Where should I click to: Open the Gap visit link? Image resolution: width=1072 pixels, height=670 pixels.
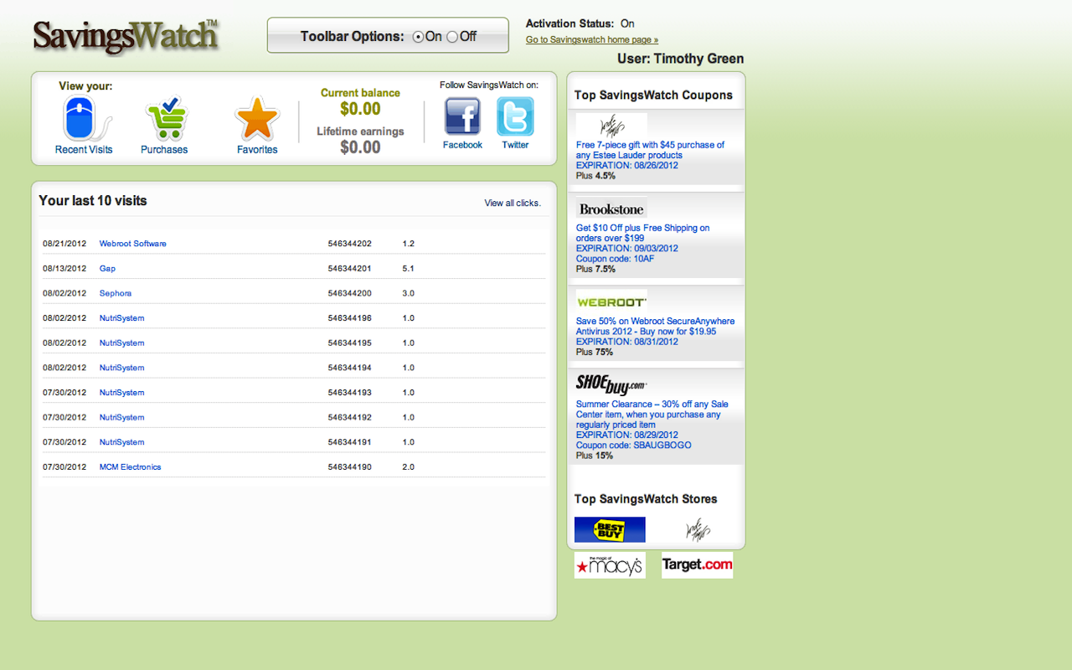click(107, 269)
